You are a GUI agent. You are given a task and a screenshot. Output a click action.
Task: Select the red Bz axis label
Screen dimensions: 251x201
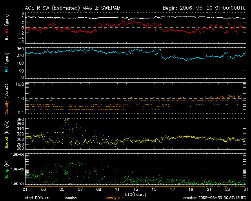pyautogui.click(x=6, y=31)
